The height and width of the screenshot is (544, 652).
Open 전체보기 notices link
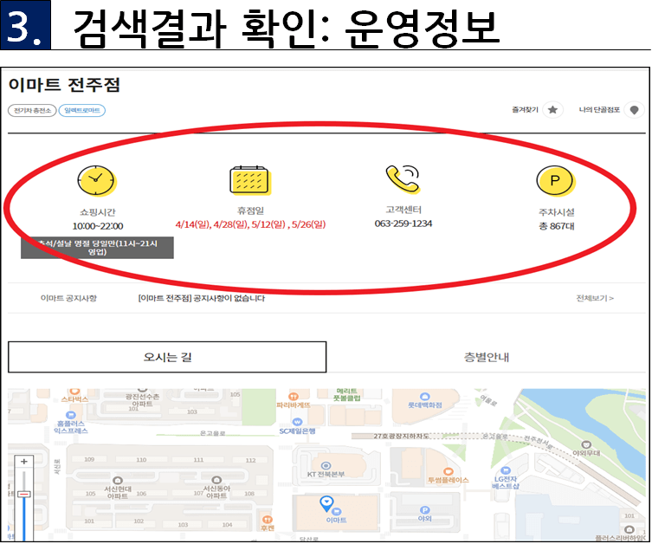(x=595, y=298)
